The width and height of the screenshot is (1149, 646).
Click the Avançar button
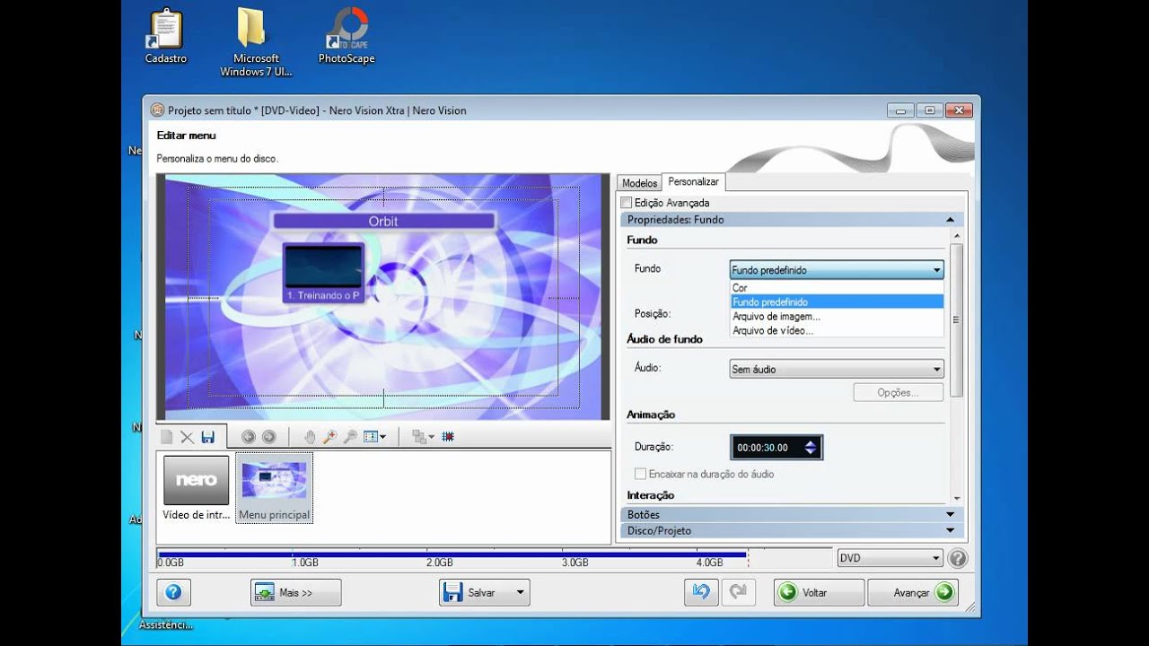coord(913,592)
